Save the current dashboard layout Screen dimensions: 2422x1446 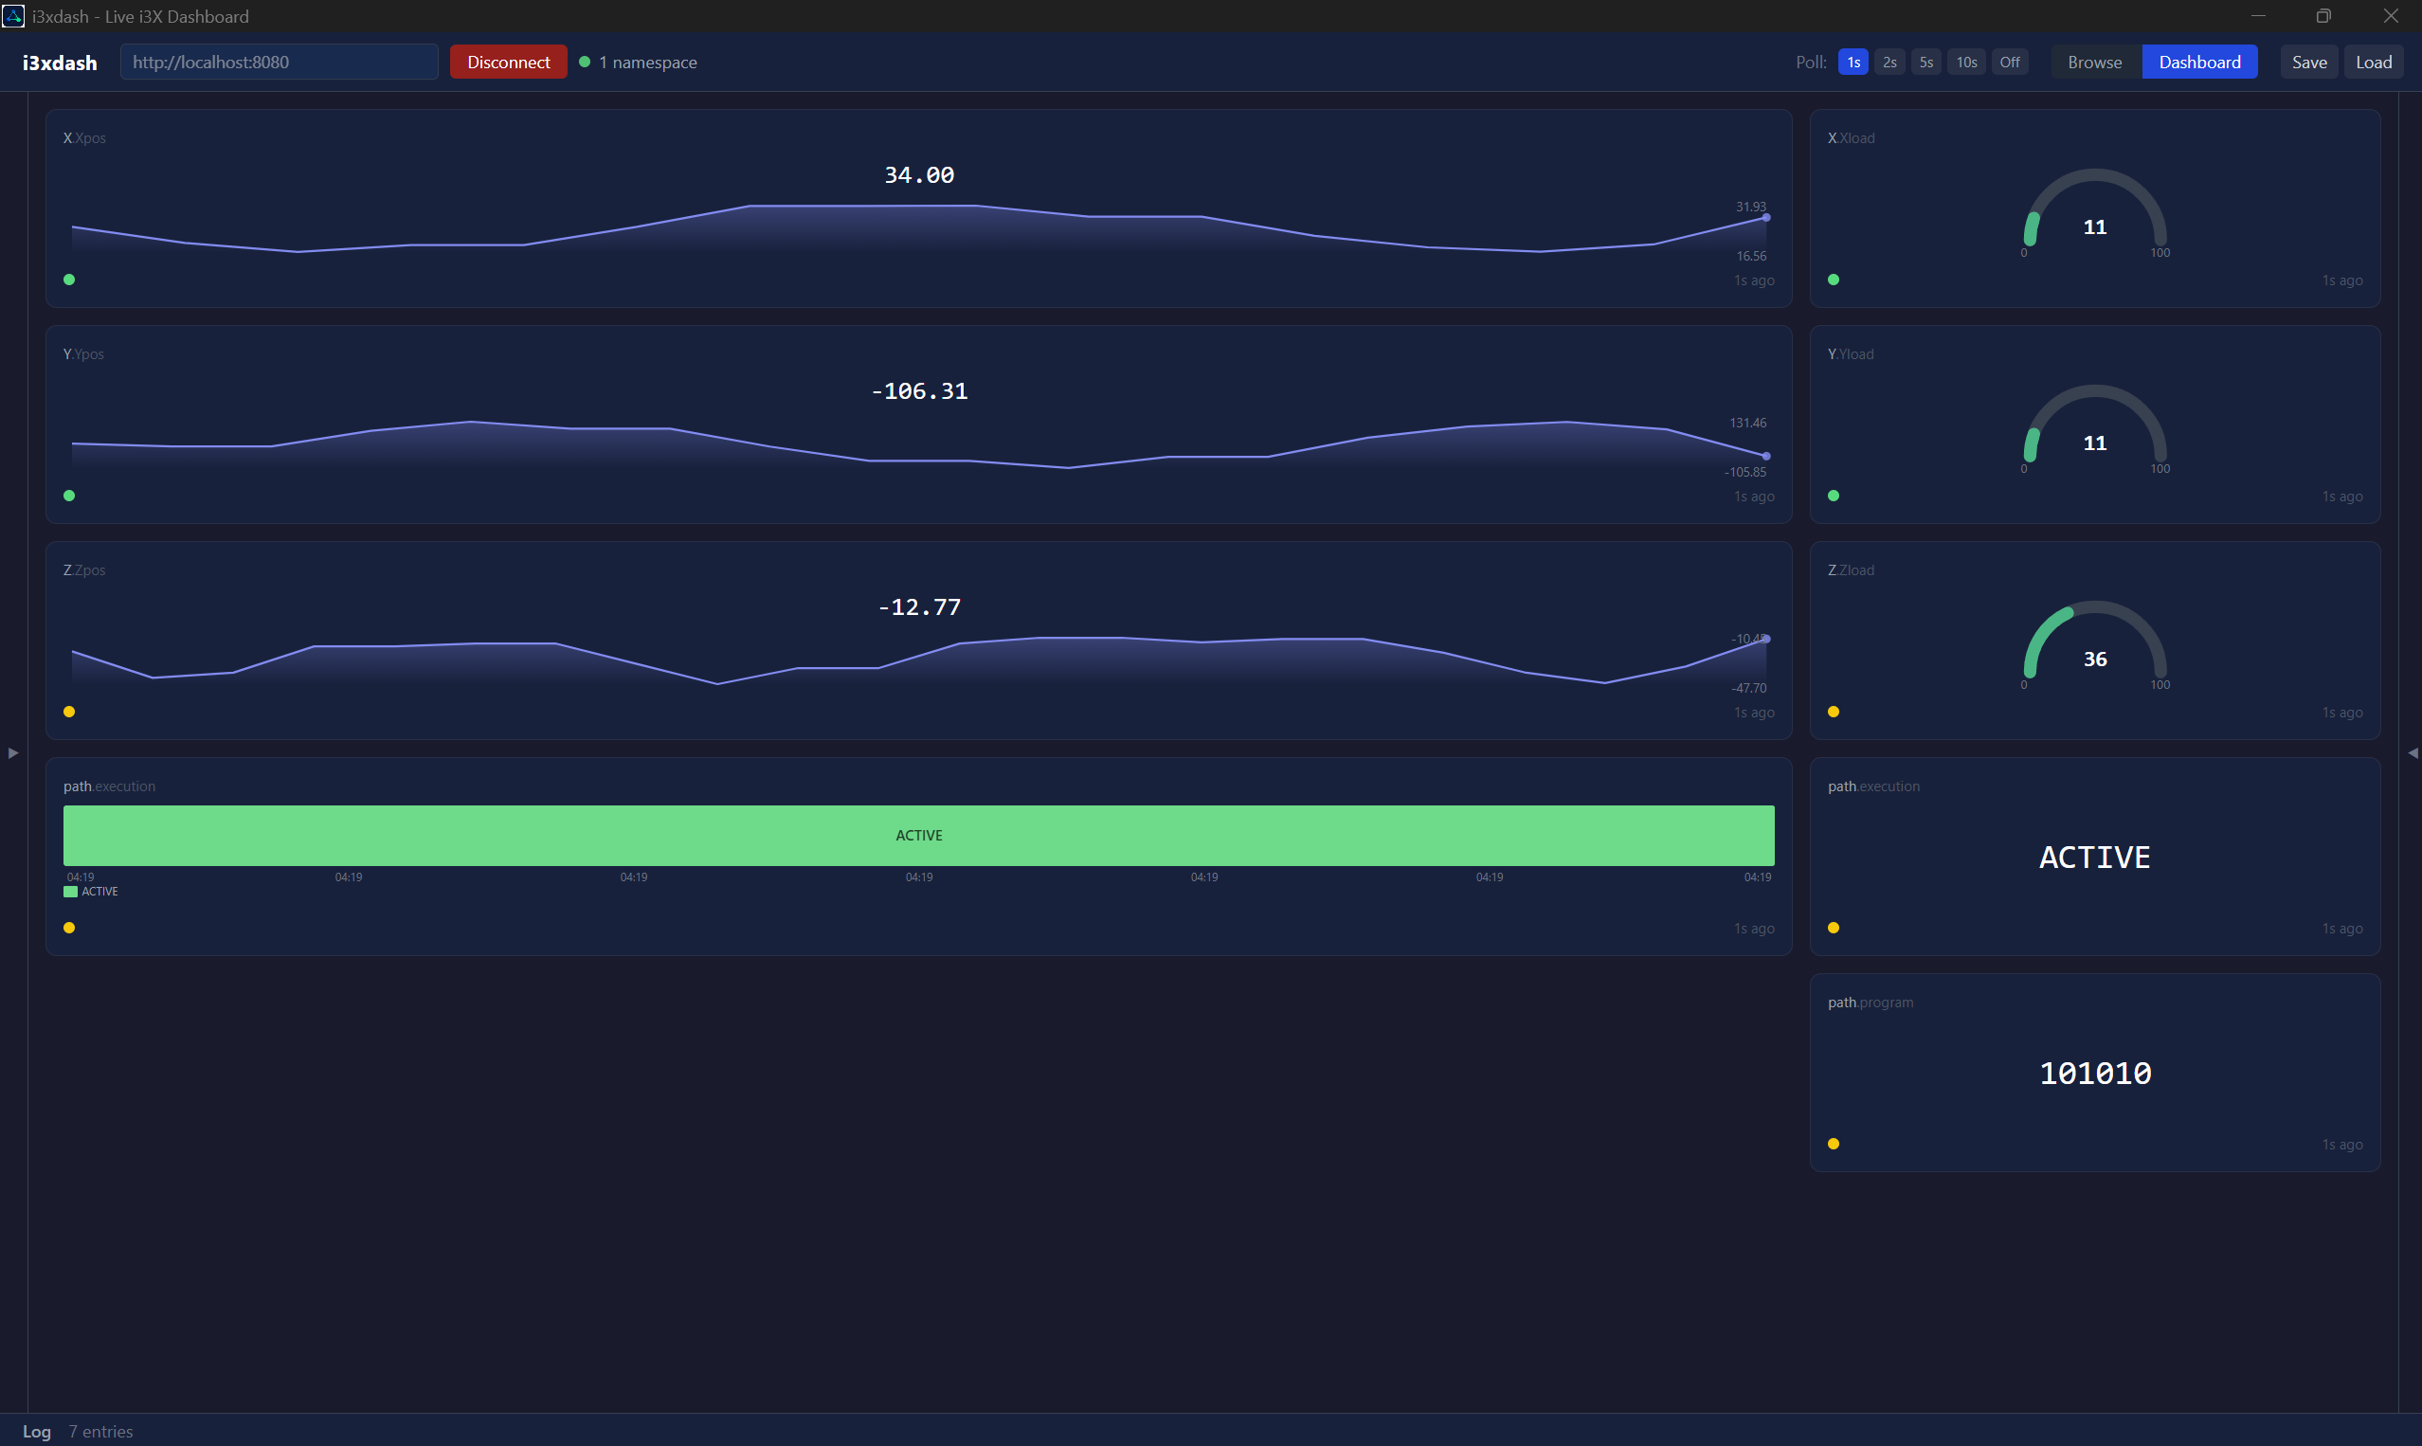point(2308,62)
